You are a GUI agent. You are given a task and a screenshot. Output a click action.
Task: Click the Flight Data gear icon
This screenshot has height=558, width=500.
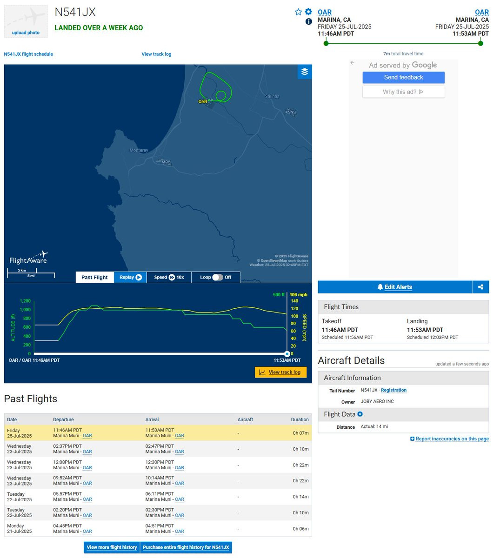click(x=360, y=414)
